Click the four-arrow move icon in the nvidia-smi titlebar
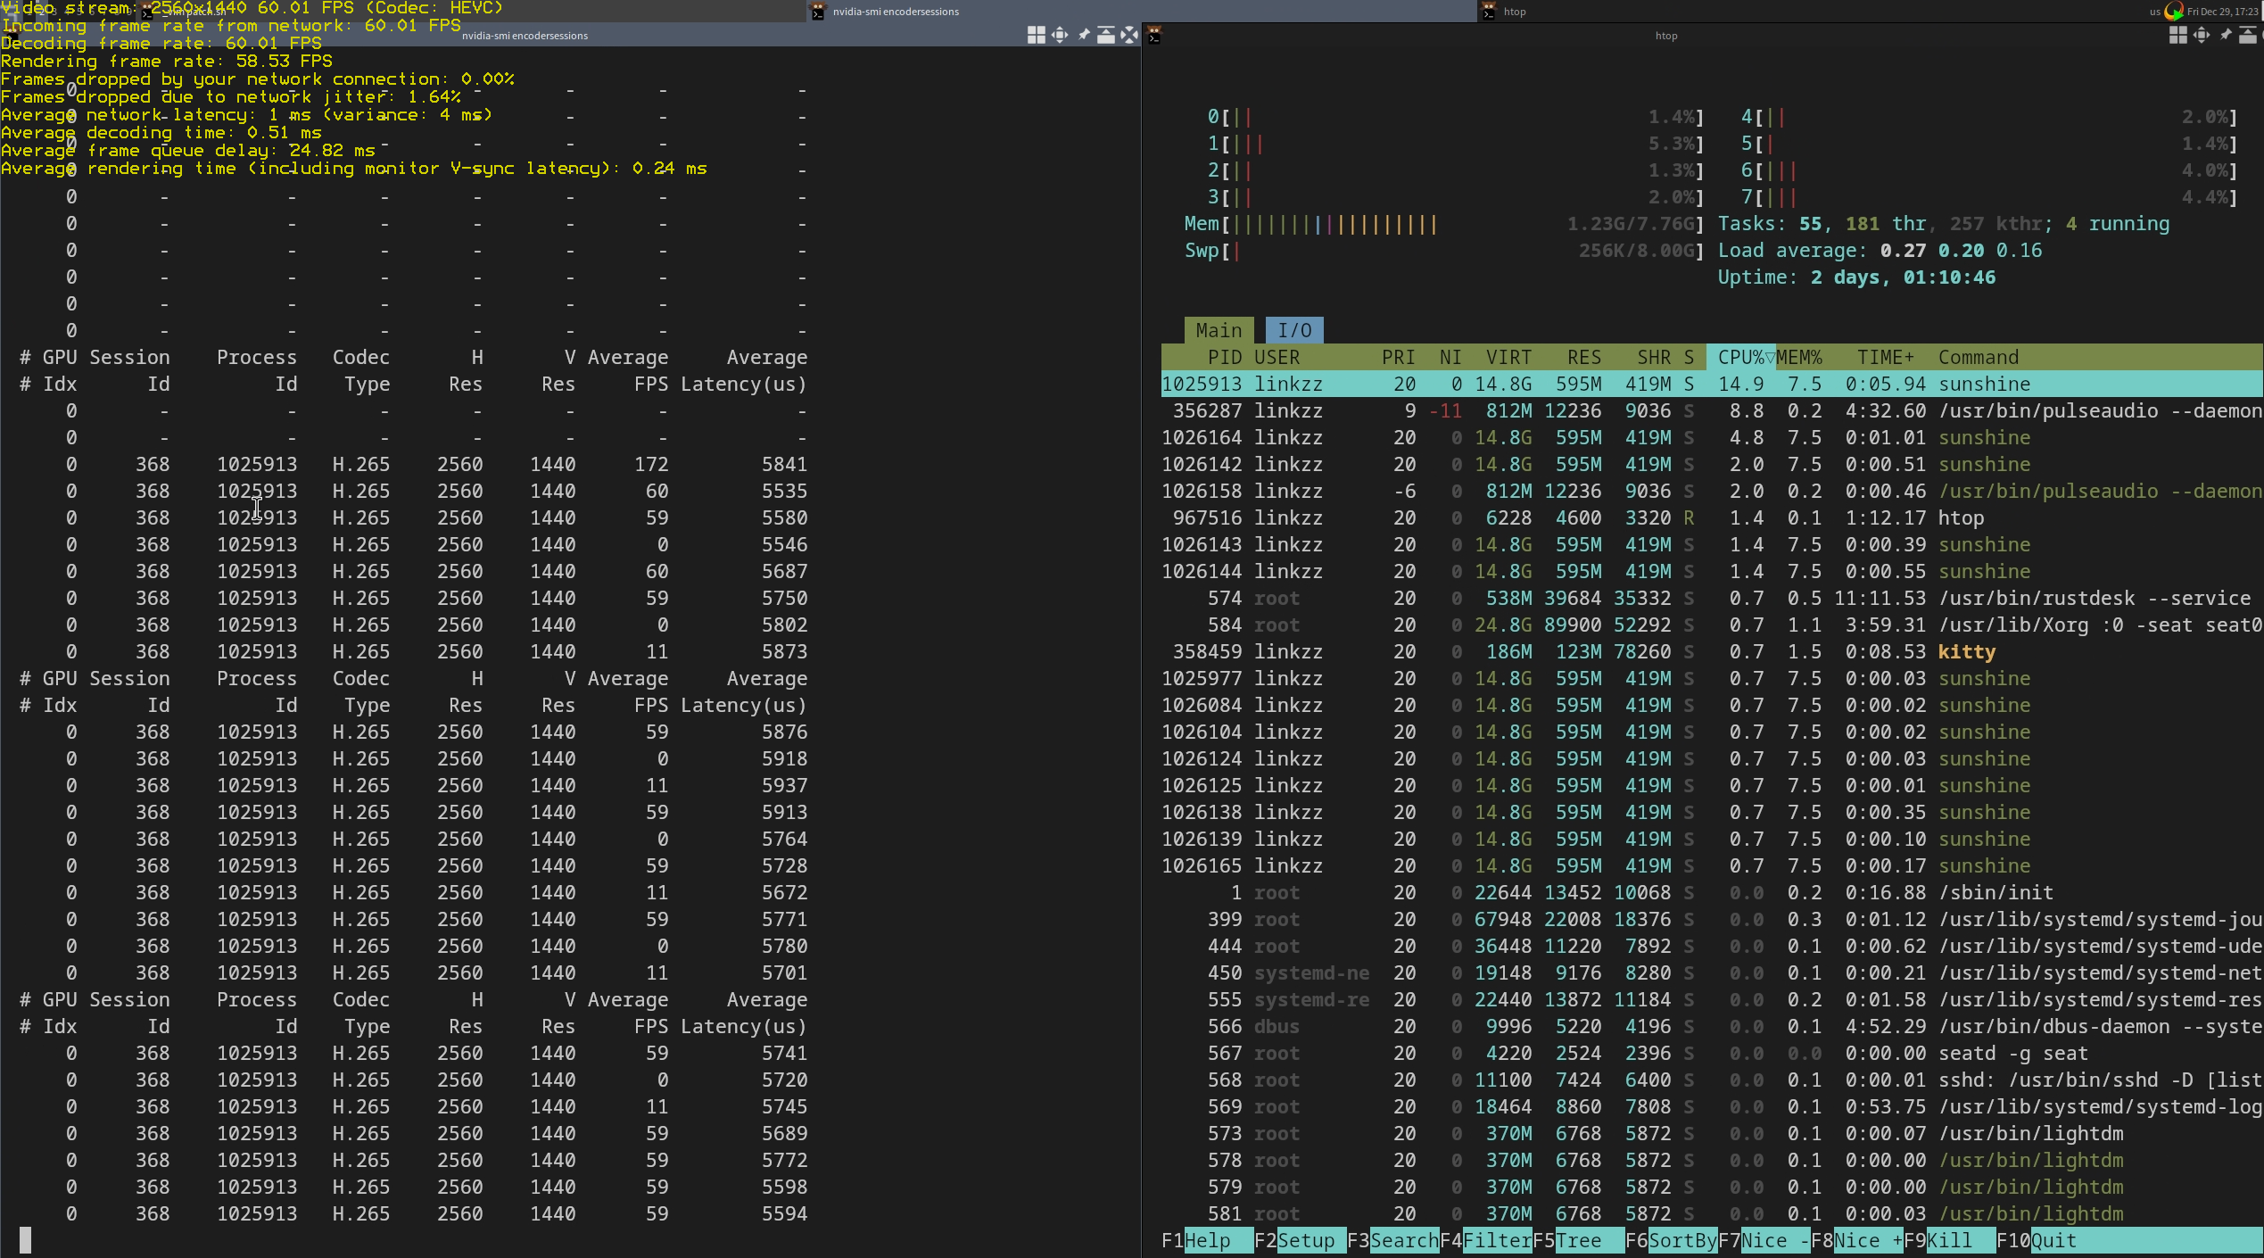 point(1059,35)
